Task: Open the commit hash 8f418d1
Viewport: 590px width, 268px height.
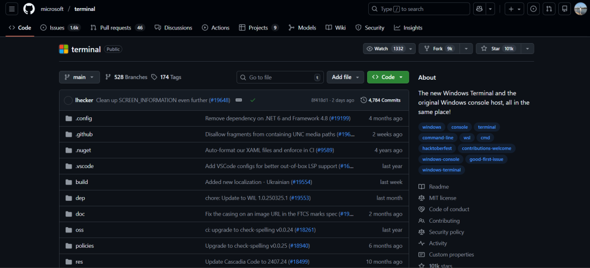Action: (x=320, y=100)
